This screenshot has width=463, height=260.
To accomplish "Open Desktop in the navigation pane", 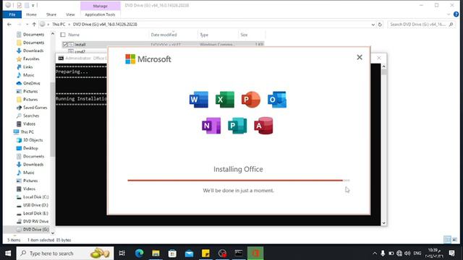I will pos(30,148).
